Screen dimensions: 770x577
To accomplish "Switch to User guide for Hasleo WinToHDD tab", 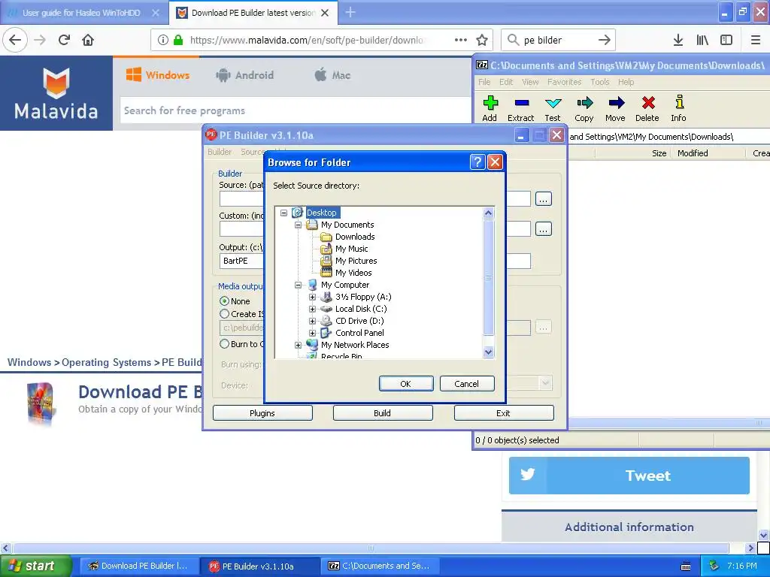I will (x=81, y=13).
